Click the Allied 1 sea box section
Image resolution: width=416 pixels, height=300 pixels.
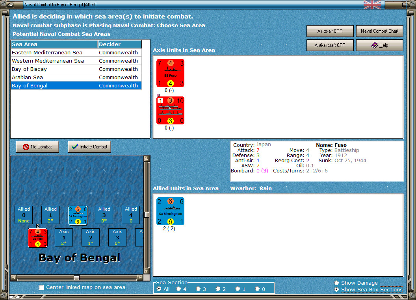point(50,215)
